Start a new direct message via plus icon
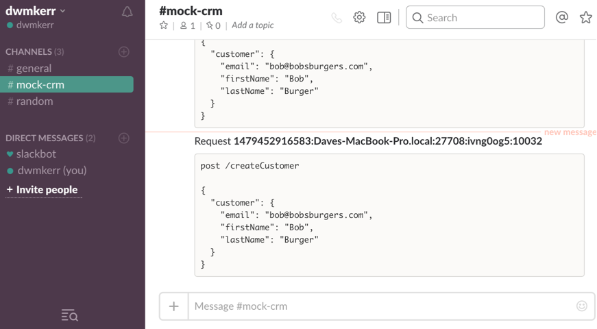Viewport: 597px width, 329px height. (x=124, y=138)
